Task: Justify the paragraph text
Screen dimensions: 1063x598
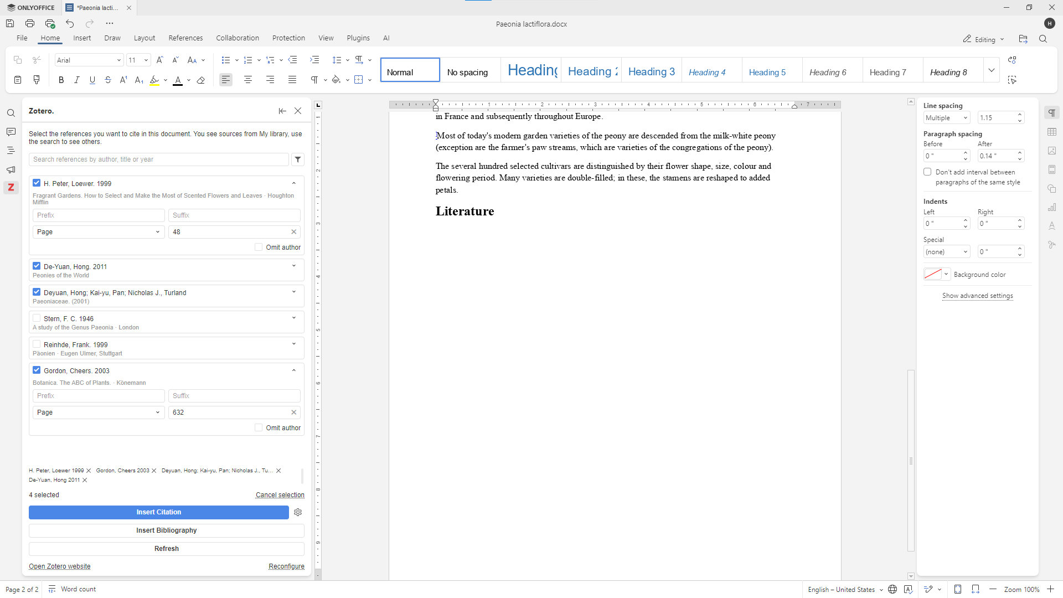Action: (292, 80)
